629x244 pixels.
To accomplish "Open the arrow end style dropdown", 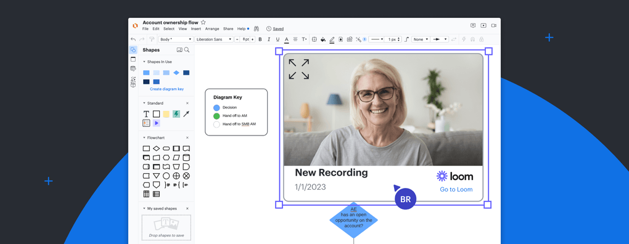I will click(x=440, y=39).
